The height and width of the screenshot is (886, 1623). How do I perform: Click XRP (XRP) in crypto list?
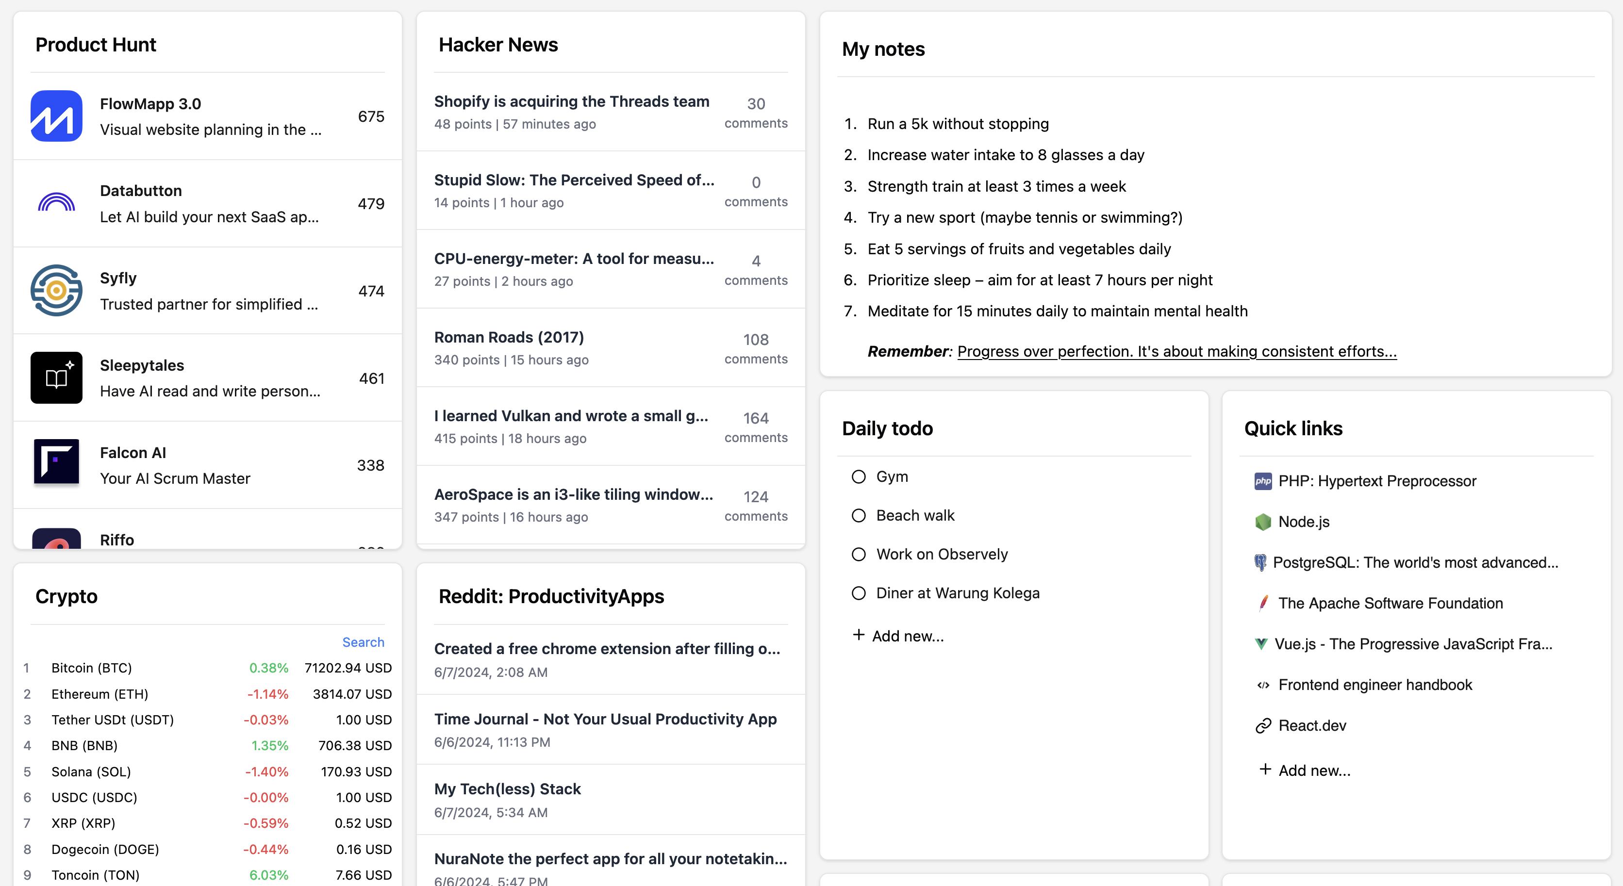pyautogui.click(x=83, y=824)
